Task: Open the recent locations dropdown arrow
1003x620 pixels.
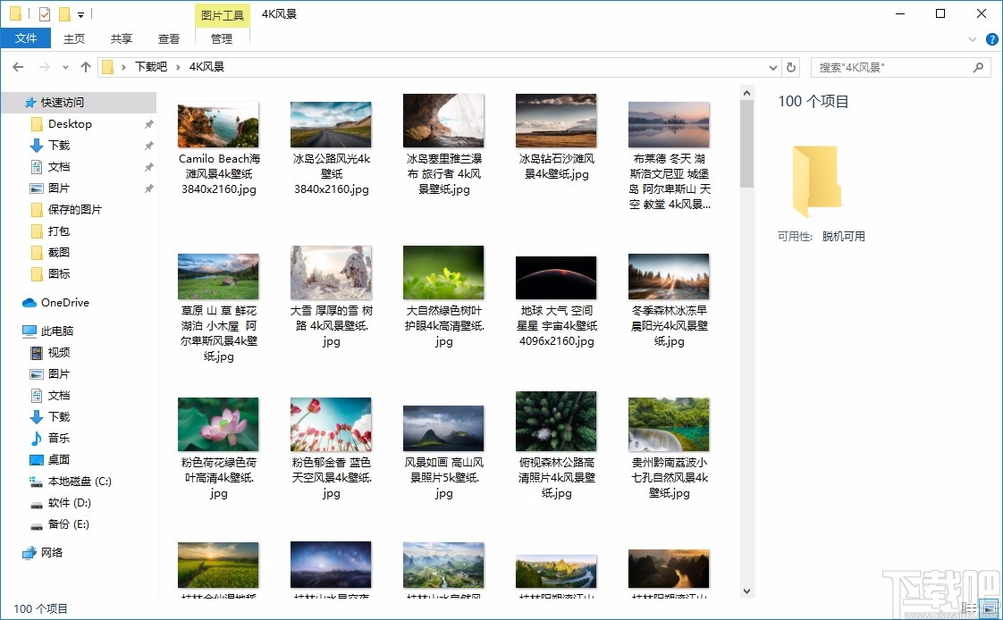Action: [65, 67]
